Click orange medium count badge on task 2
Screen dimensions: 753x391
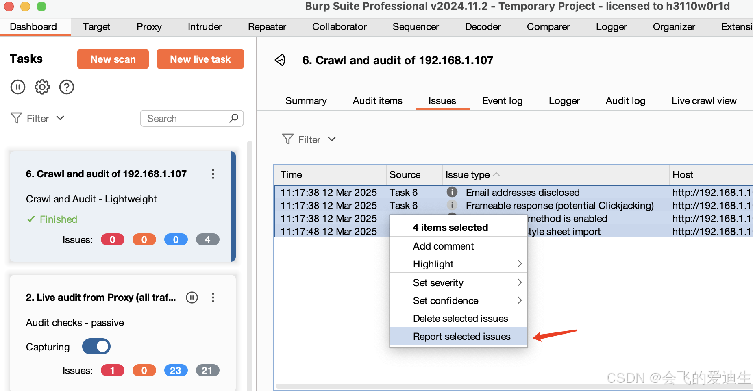(144, 371)
